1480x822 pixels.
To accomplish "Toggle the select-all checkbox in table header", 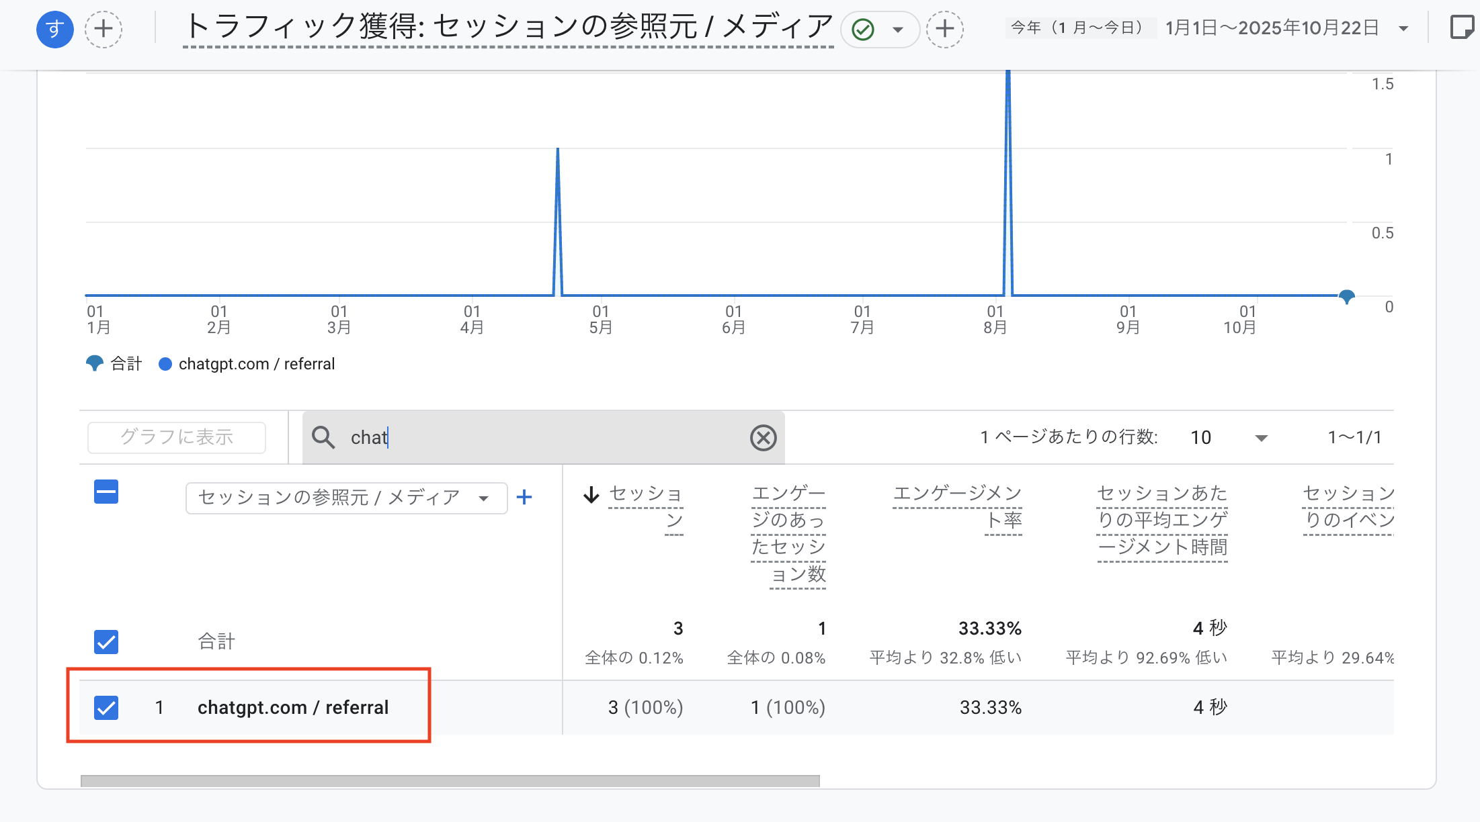I will [x=106, y=492].
